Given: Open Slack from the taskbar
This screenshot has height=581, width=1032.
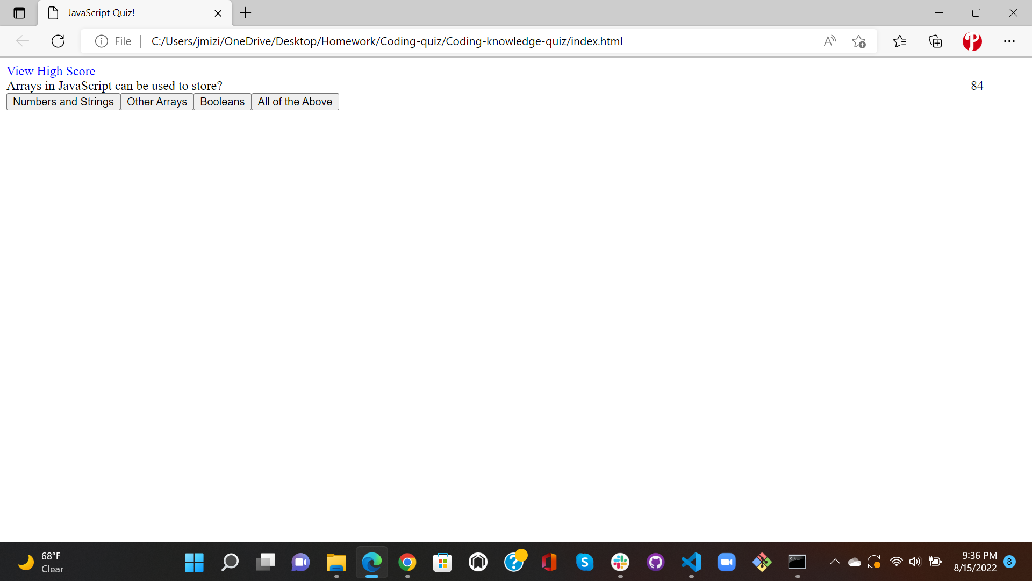Looking at the screenshot, I should (x=620, y=562).
